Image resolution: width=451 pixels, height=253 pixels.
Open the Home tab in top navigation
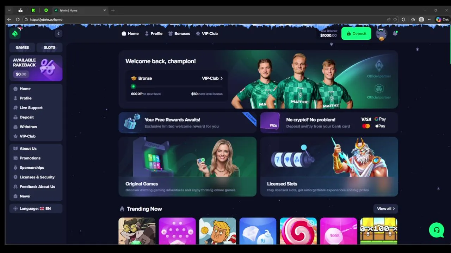[x=130, y=33]
